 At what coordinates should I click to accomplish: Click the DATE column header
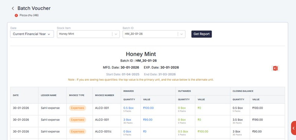click(x=16, y=95)
